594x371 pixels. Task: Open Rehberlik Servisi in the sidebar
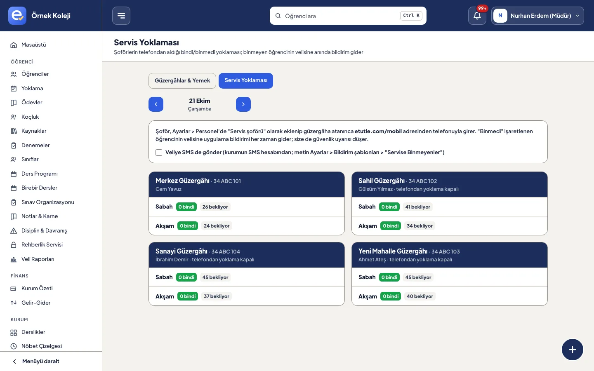pyautogui.click(x=51, y=245)
